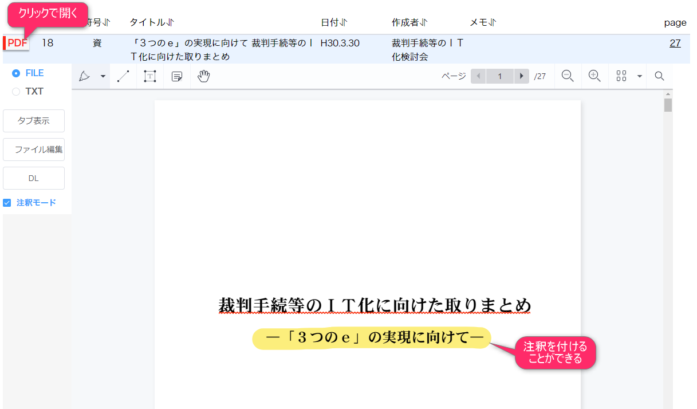
Task: Click the タブ表示 button
Action: (x=34, y=121)
